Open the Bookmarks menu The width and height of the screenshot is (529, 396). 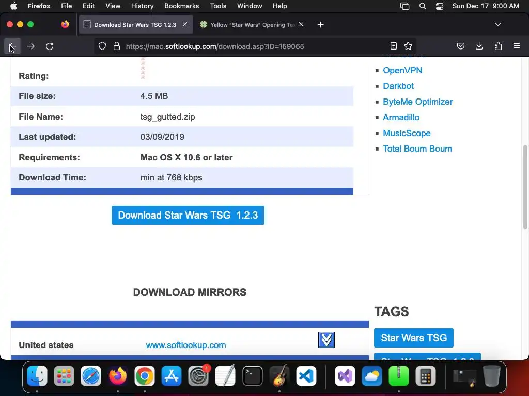pyautogui.click(x=181, y=6)
